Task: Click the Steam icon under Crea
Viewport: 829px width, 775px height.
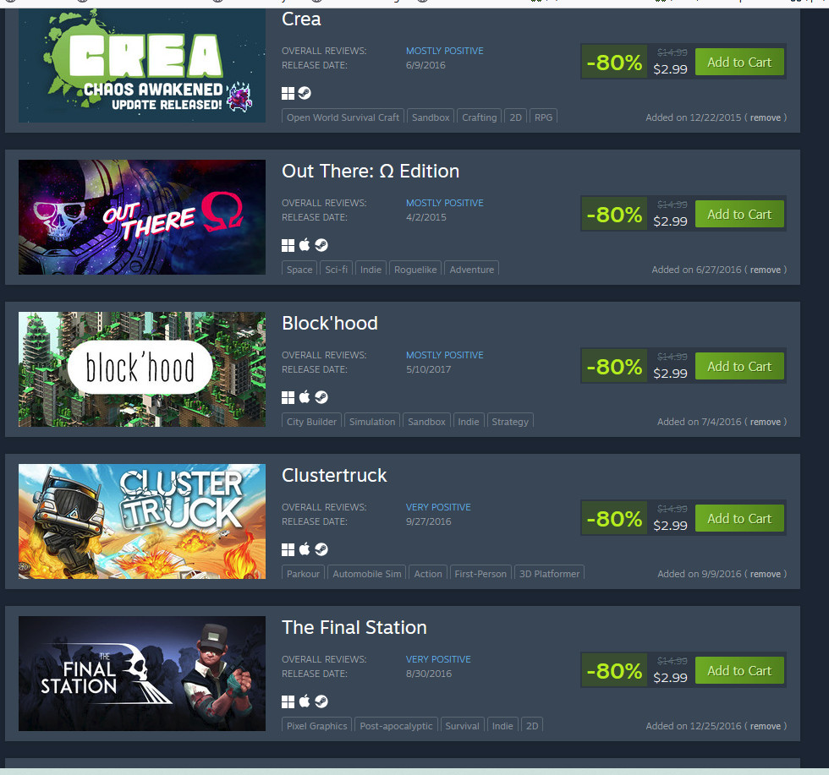Action: click(305, 94)
